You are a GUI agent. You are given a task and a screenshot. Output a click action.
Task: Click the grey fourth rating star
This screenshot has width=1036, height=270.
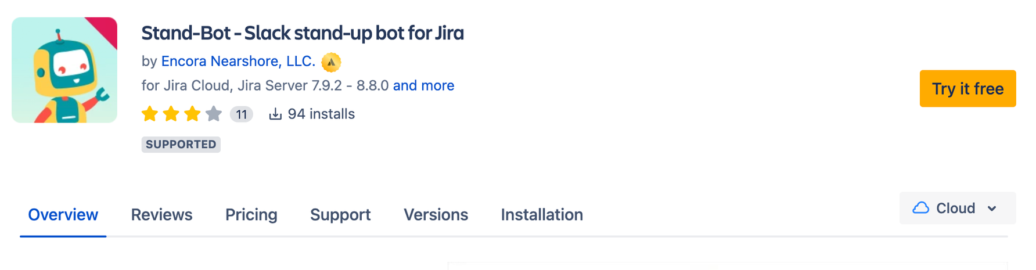click(214, 114)
